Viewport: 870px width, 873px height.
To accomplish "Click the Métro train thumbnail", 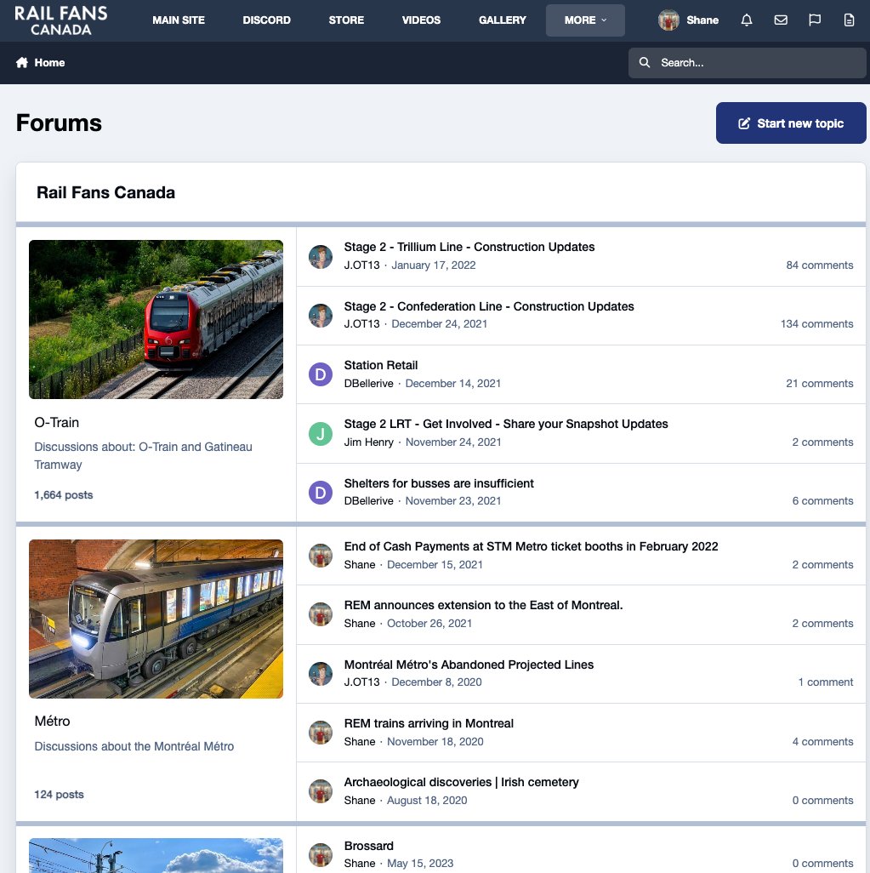I will (156, 619).
